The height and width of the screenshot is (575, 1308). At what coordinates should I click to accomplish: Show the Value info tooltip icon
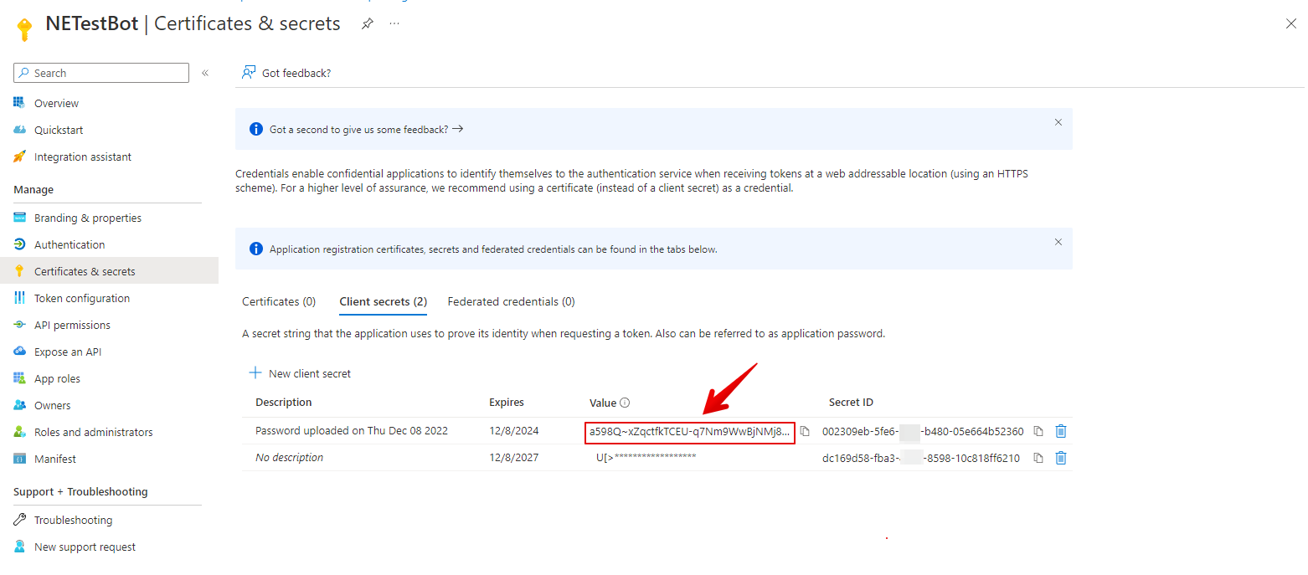[625, 403]
